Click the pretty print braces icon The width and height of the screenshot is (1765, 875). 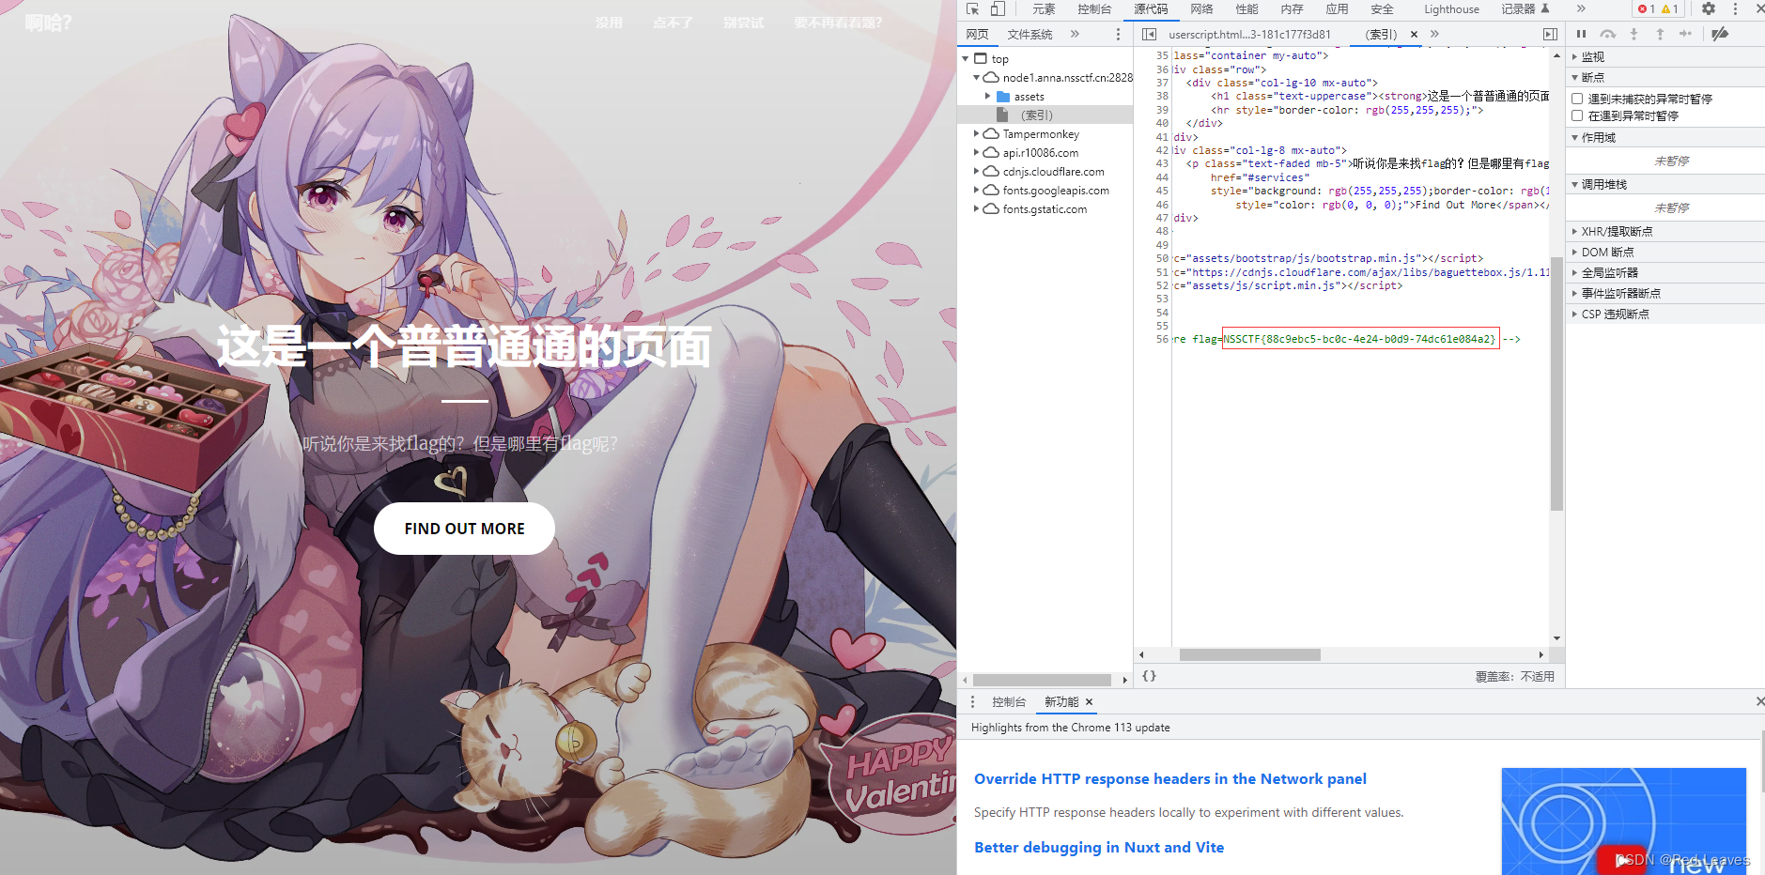point(1149,676)
